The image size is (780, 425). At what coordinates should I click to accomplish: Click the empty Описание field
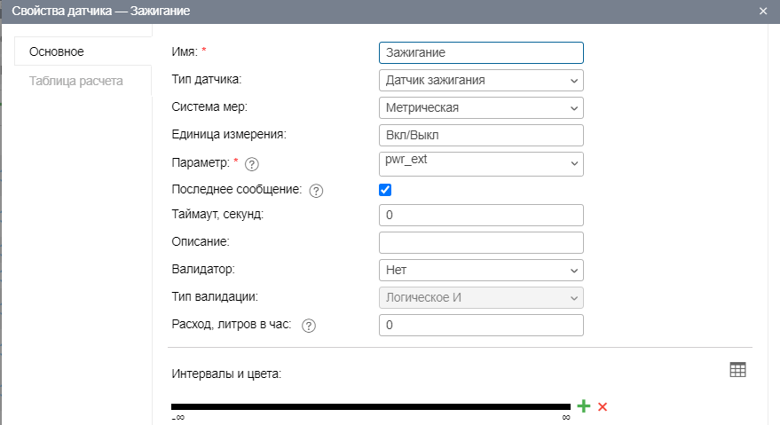pyautogui.click(x=480, y=242)
